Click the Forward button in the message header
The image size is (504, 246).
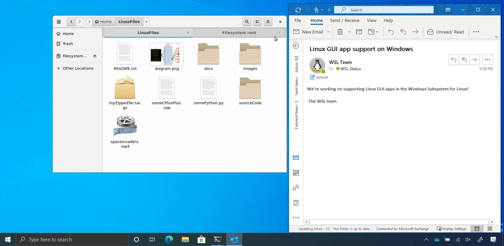(474, 60)
